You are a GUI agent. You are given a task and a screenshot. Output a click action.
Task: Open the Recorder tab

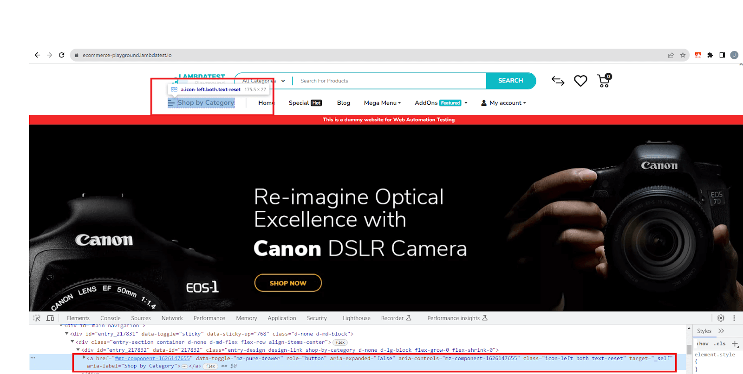click(396, 318)
